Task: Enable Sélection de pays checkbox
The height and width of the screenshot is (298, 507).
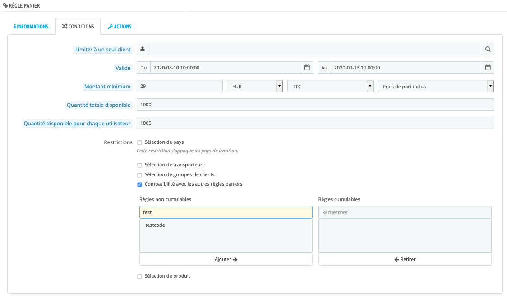Action: pyautogui.click(x=140, y=142)
